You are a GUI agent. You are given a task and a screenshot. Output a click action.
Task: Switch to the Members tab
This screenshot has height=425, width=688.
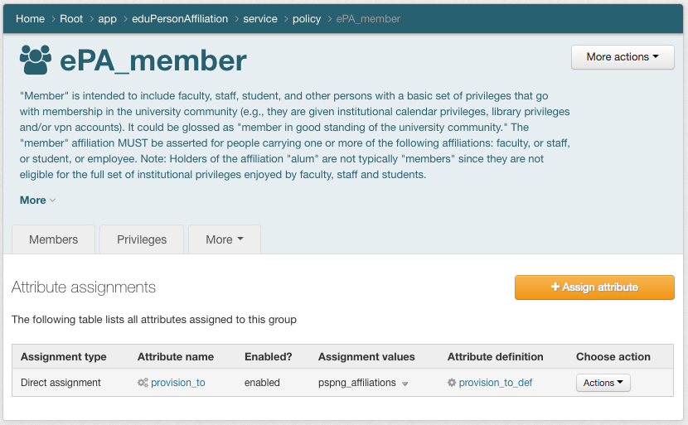[x=53, y=239]
